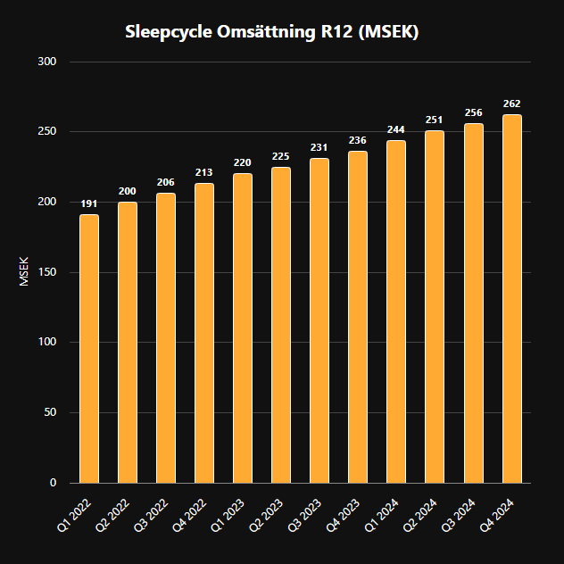Click the data label 213

pos(204,172)
